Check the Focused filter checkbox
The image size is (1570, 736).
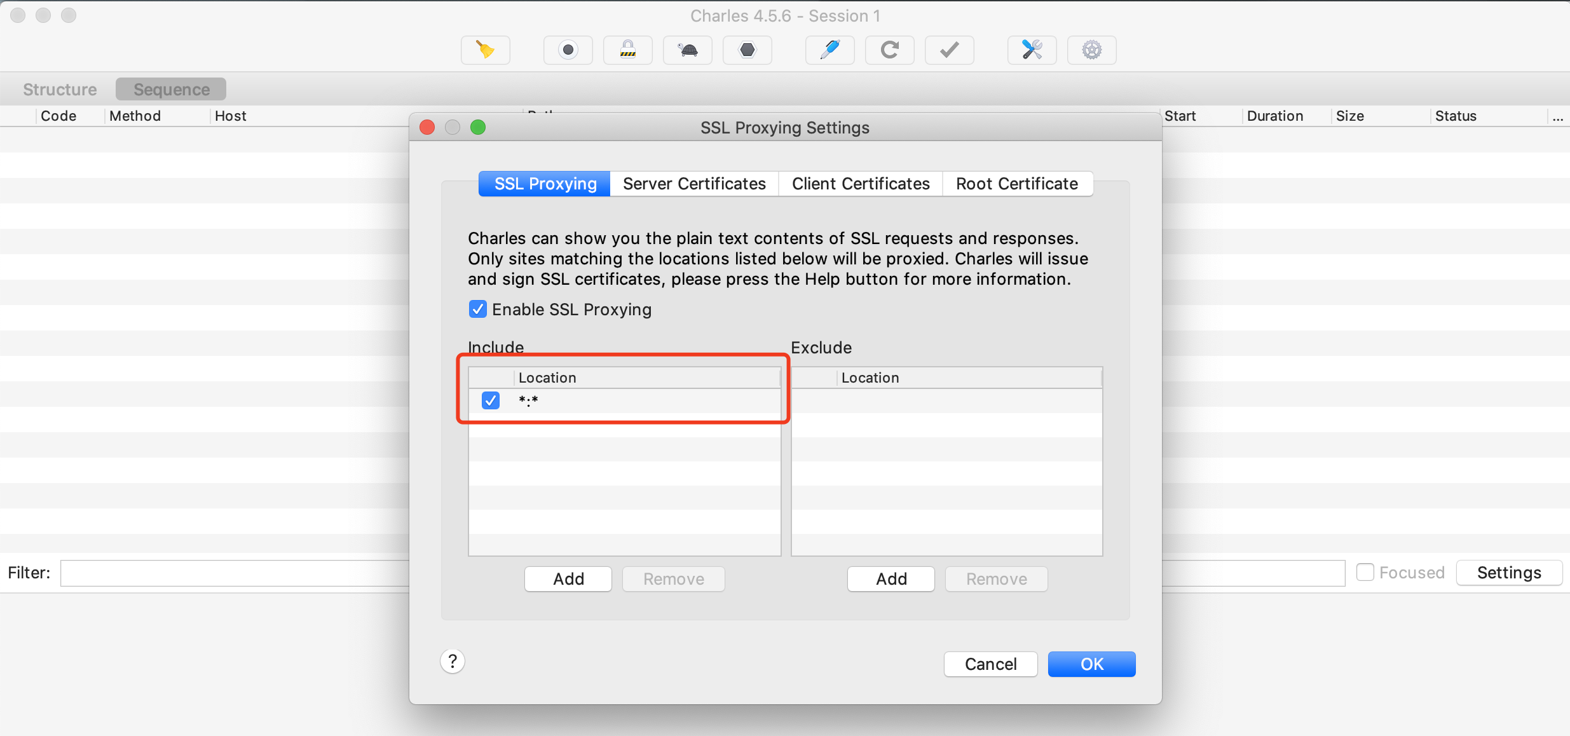pyautogui.click(x=1365, y=572)
